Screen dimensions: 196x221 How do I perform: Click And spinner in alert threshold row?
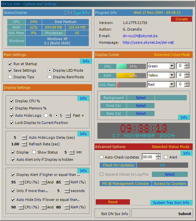tap(44, 182)
